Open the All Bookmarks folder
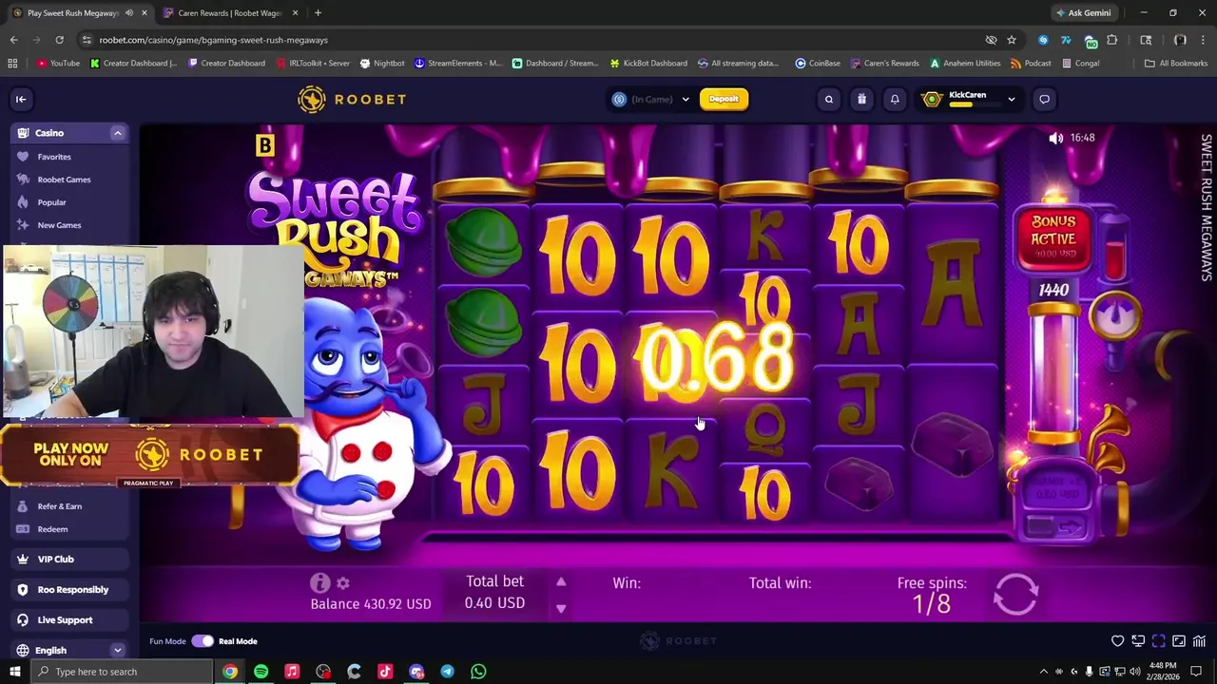The height and width of the screenshot is (684, 1217). click(x=1176, y=64)
